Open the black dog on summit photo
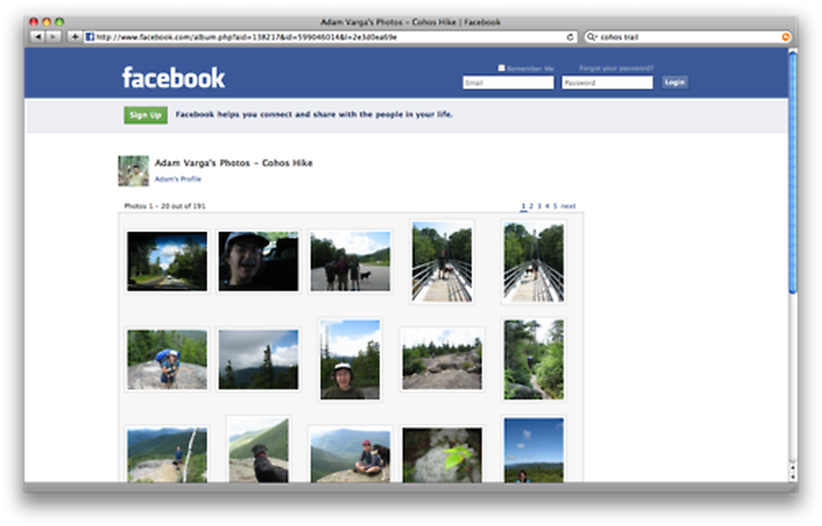This screenshot has width=822, height=526. point(258,449)
